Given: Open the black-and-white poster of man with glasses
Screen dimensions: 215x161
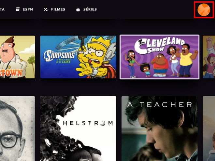Looking at the screenshot, I should click(x=17, y=129).
